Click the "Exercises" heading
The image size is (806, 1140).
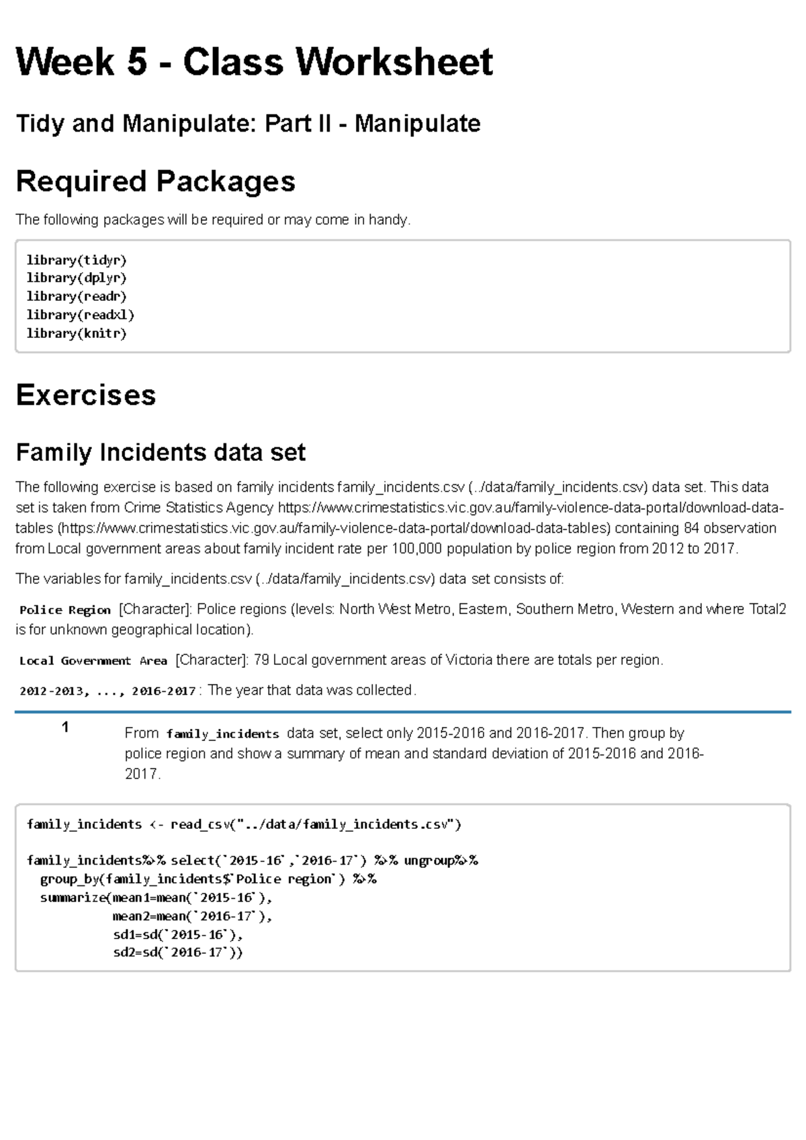[85, 395]
